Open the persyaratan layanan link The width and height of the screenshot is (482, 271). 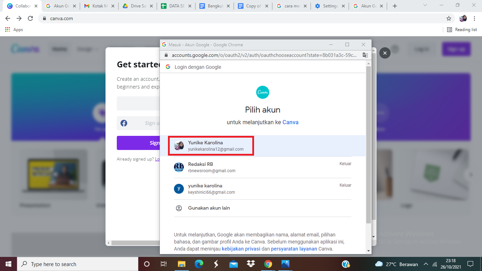tap(294, 249)
